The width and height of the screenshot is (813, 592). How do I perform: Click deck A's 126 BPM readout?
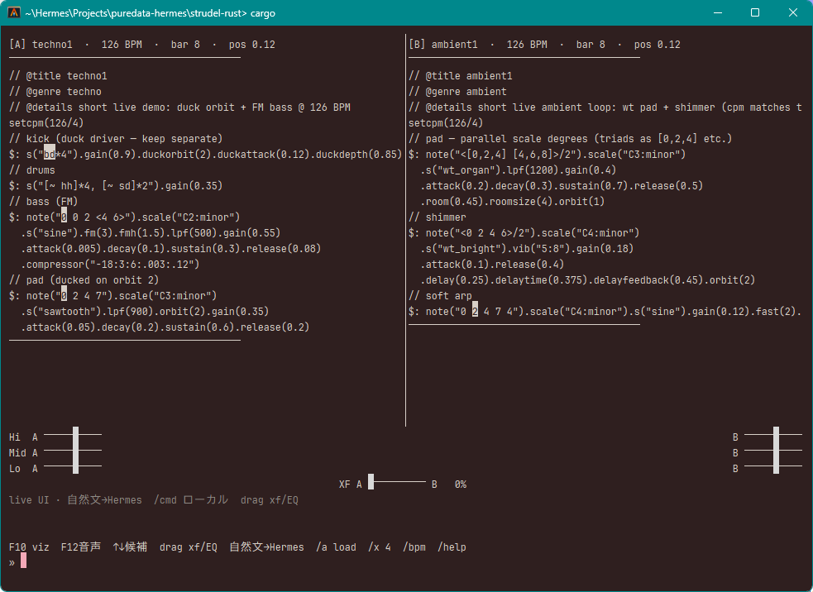pyautogui.click(x=122, y=45)
